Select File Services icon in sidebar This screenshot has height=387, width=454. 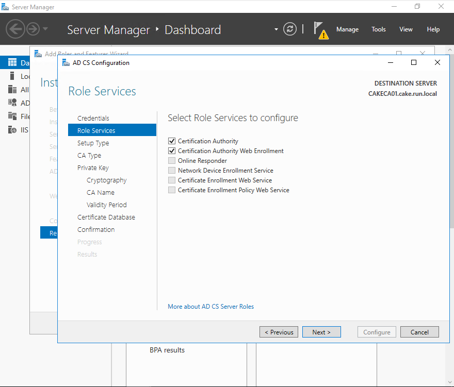coord(12,116)
